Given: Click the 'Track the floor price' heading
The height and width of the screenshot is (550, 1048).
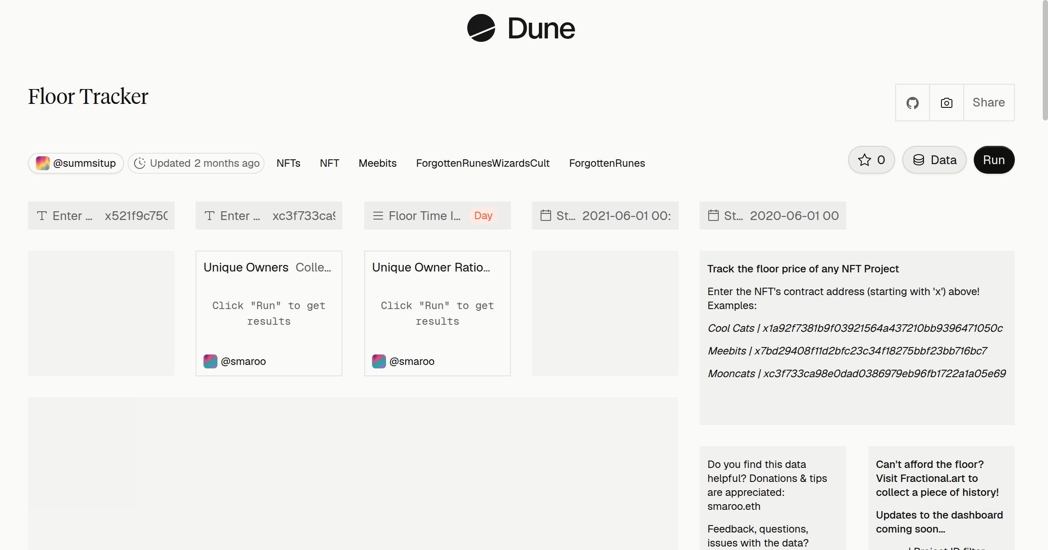Looking at the screenshot, I should point(803,269).
